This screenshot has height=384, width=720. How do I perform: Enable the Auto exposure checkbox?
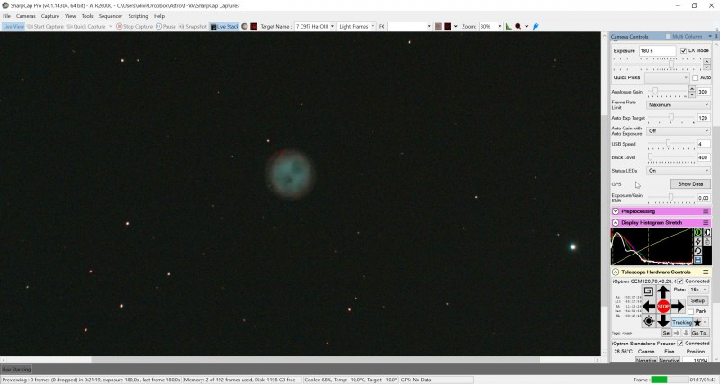click(695, 77)
